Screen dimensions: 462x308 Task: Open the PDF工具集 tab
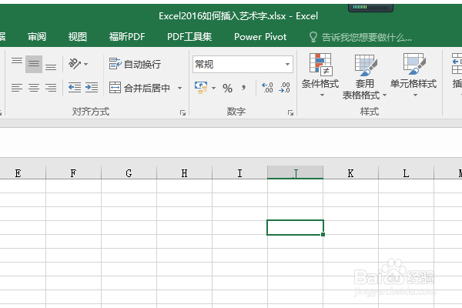click(189, 37)
